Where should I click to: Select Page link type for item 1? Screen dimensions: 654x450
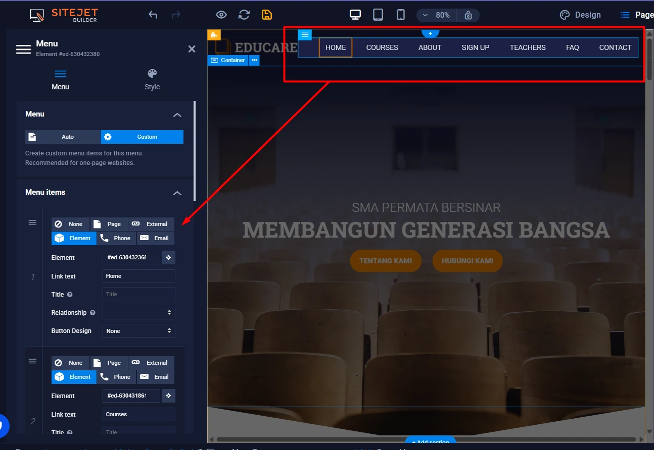[x=109, y=224]
